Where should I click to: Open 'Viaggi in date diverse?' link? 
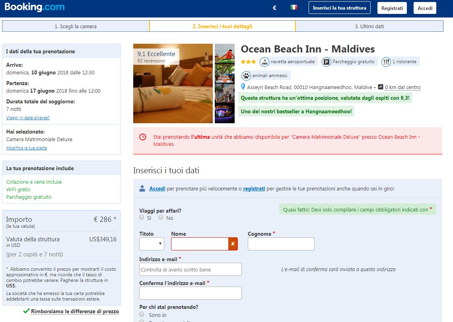28,118
